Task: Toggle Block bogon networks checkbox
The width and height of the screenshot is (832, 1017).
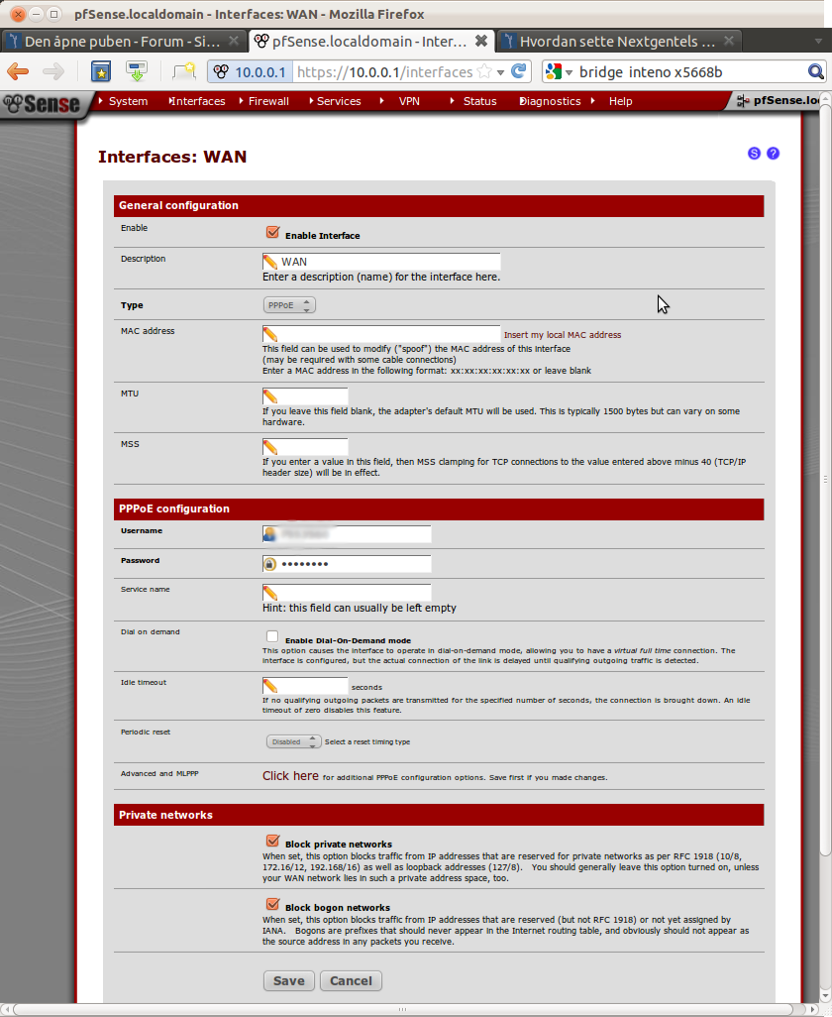Action: tap(272, 904)
